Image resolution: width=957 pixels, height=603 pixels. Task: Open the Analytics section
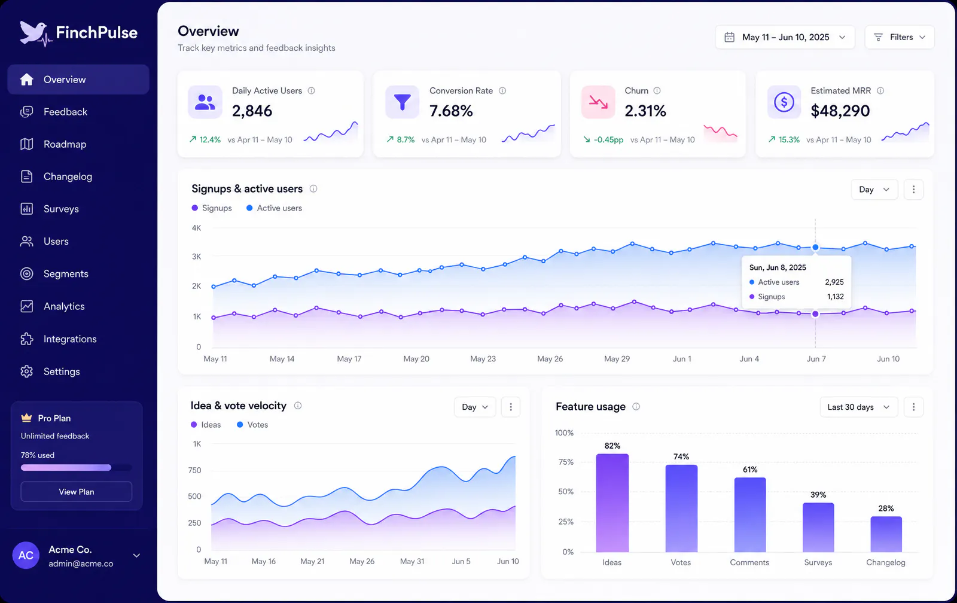point(78,306)
